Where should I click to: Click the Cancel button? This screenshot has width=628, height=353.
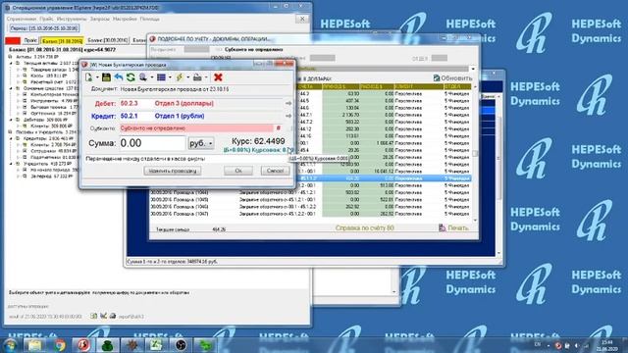click(x=275, y=171)
